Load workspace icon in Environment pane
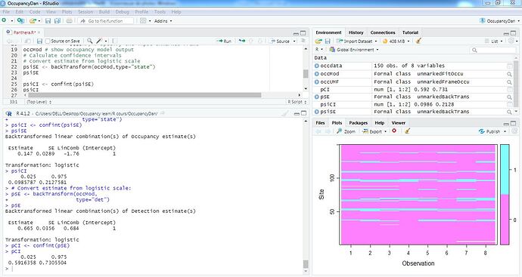Image resolution: width=522 pixels, height=277 pixels. (x=318, y=41)
